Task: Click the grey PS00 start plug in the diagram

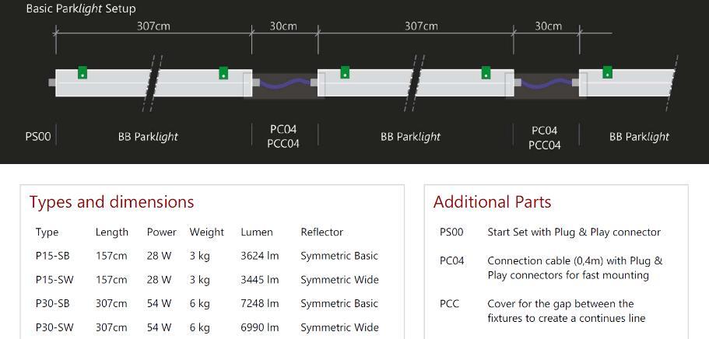Action: pyautogui.click(x=52, y=82)
